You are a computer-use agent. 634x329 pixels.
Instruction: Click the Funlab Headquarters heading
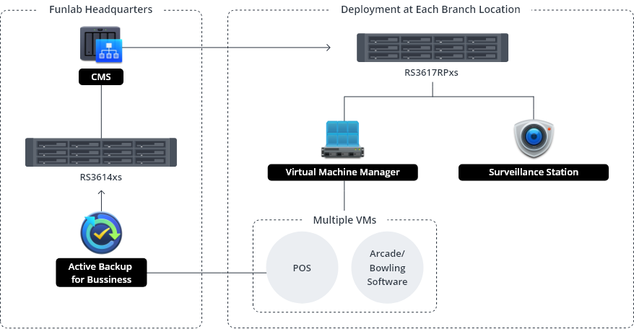100,9
